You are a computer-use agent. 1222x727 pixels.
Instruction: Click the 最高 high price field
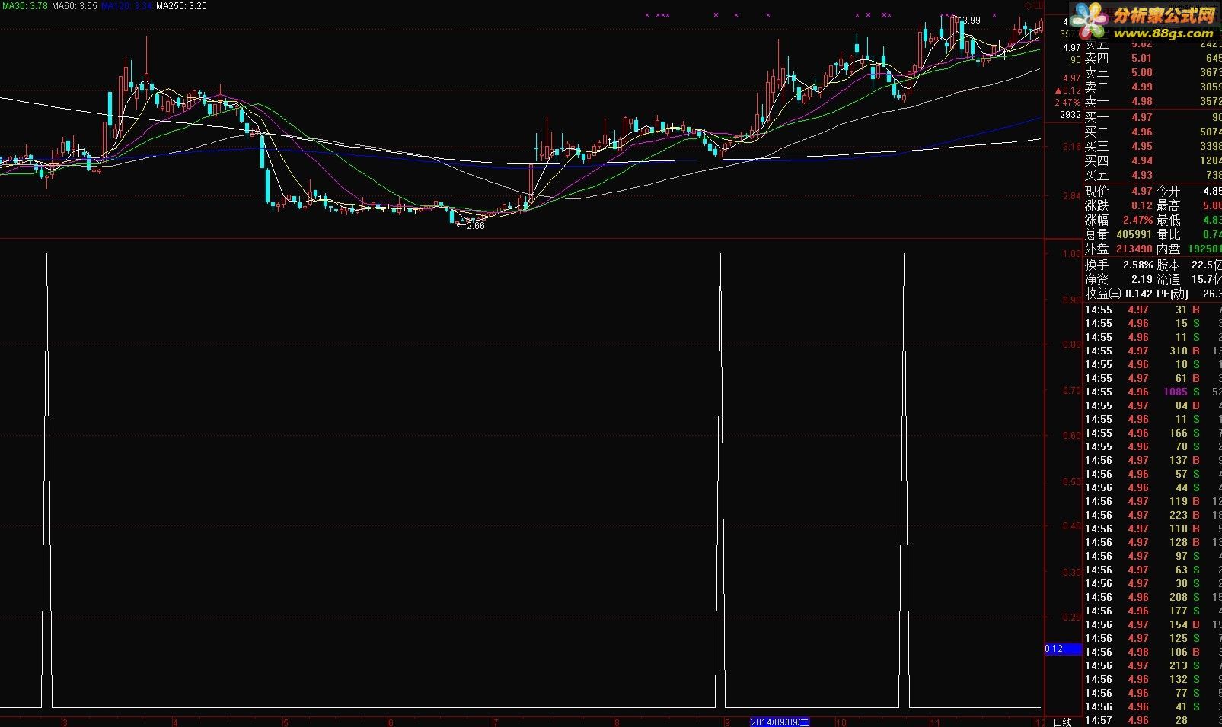tap(1189, 205)
